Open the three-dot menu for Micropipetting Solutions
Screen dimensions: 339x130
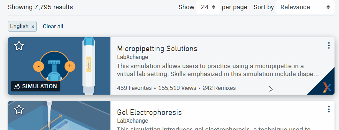click(329, 46)
